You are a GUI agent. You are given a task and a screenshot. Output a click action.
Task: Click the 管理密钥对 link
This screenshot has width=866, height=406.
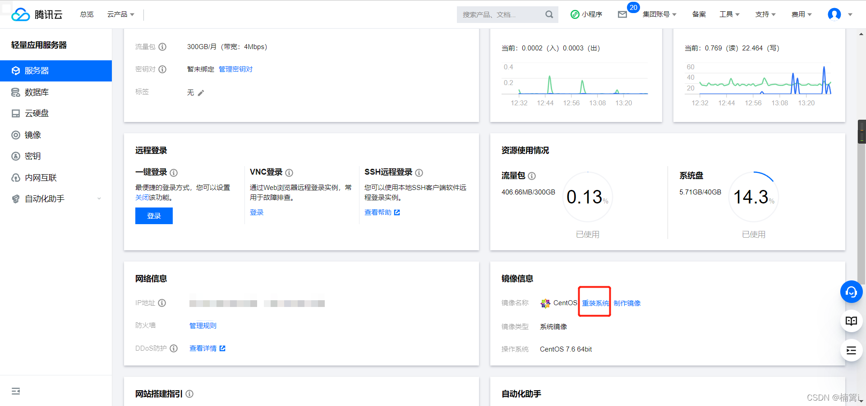(235, 69)
